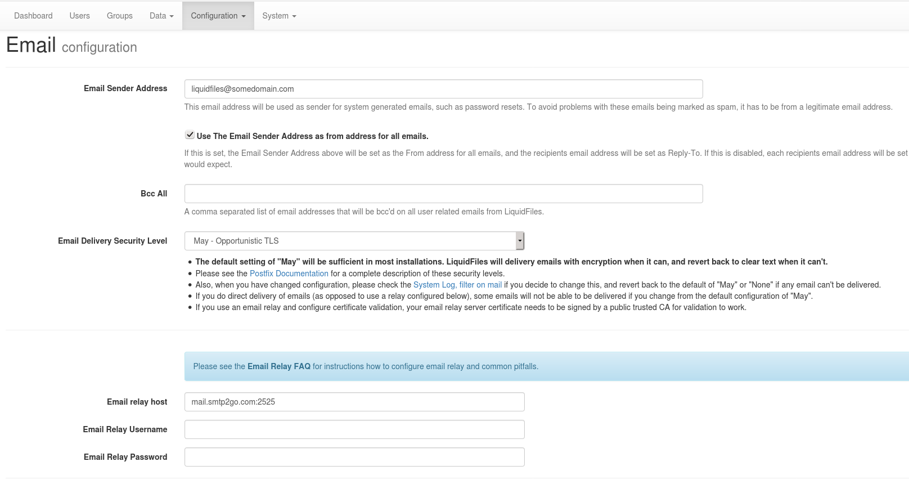This screenshot has height=484, width=909.
Task: Click the Email Delivery Security Level label
Action: (x=112, y=241)
